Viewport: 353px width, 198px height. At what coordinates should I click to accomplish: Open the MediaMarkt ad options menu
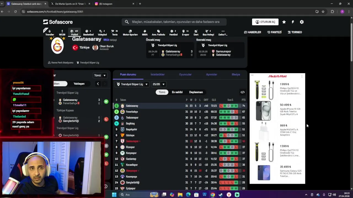(302, 76)
